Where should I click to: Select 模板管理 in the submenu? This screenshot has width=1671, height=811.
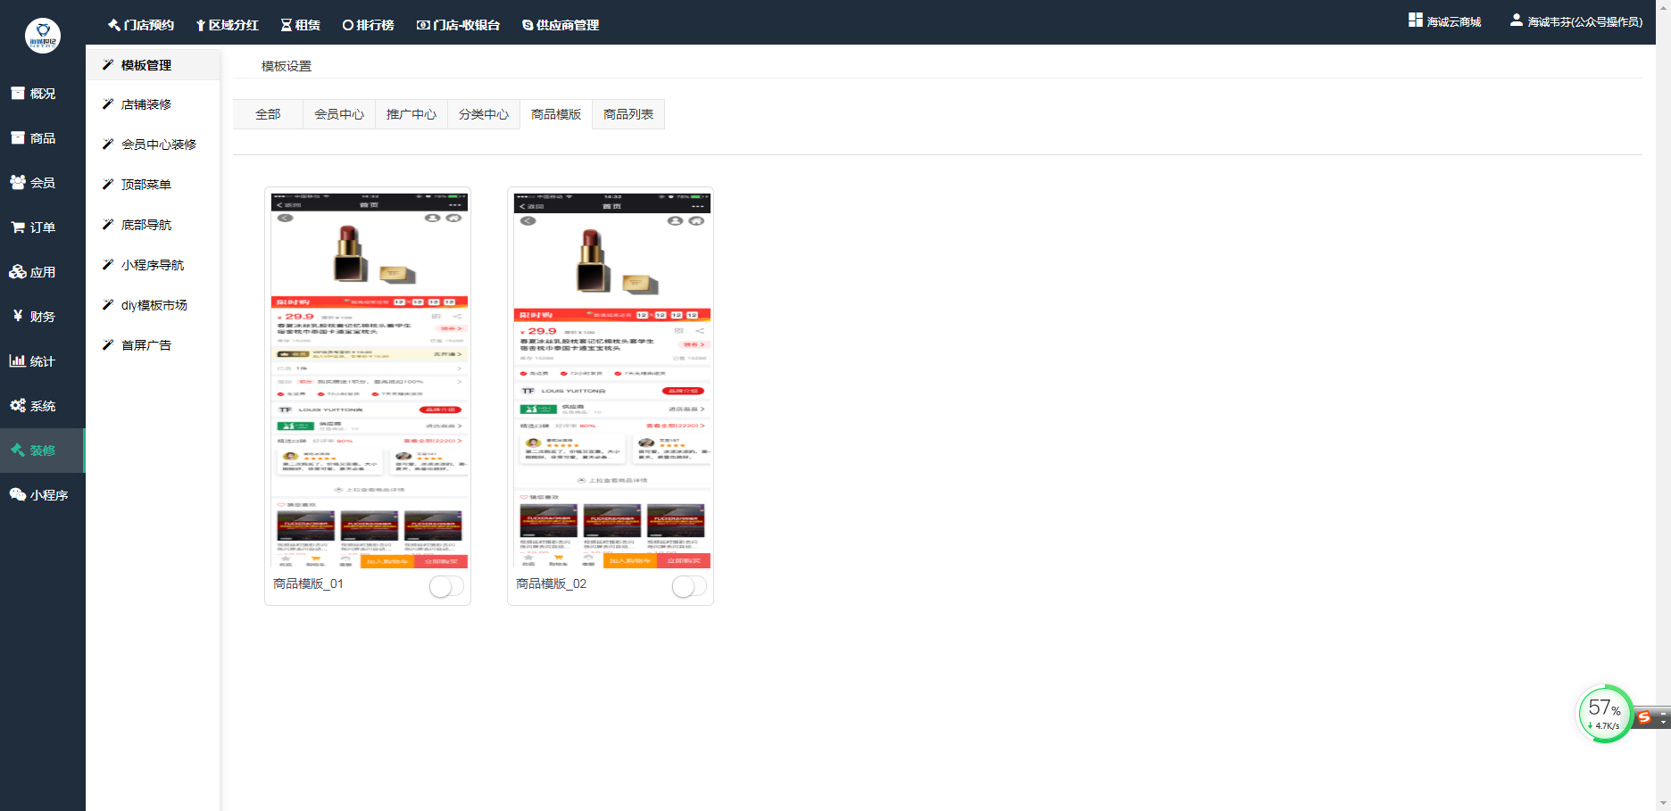point(153,65)
